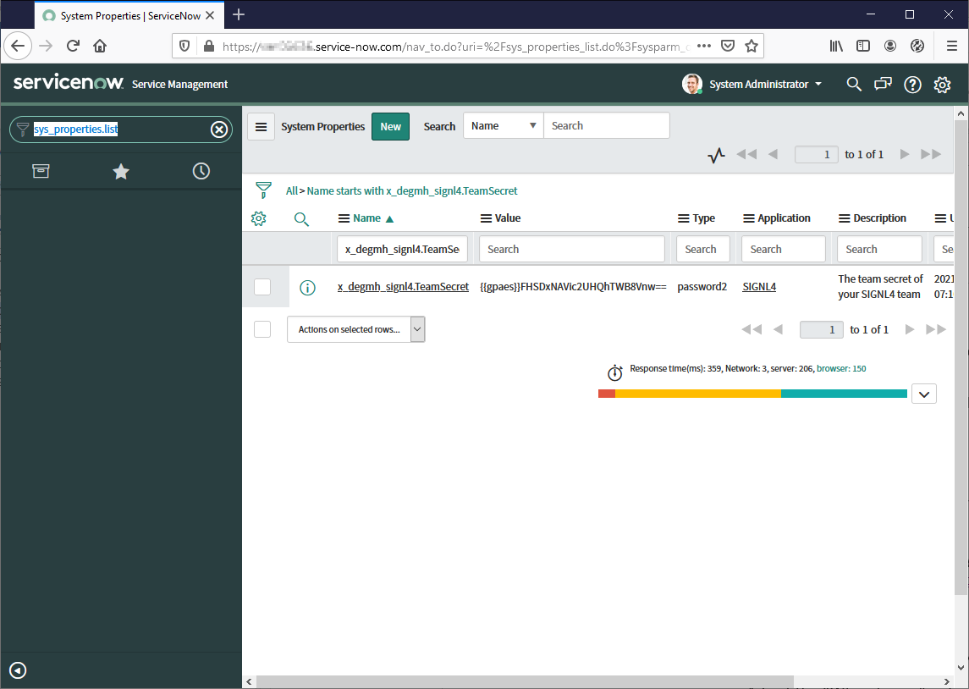Click the New button
The image size is (969, 689).
tap(391, 127)
